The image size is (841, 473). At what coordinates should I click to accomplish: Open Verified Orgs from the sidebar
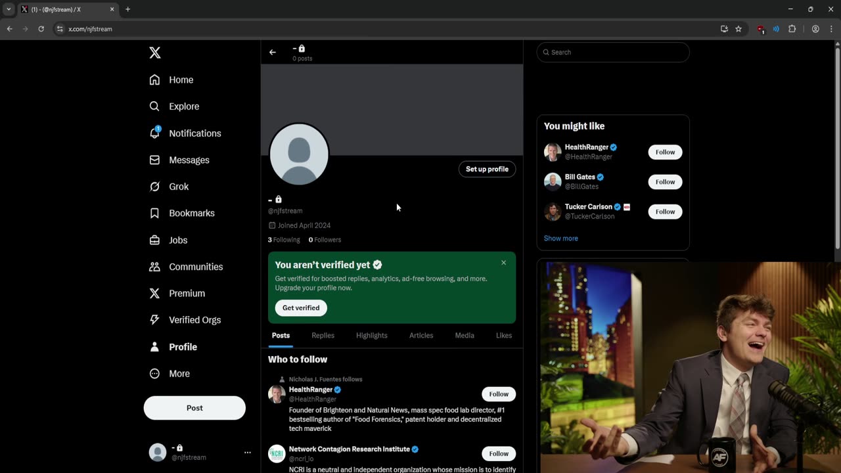(x=185, y=320)
